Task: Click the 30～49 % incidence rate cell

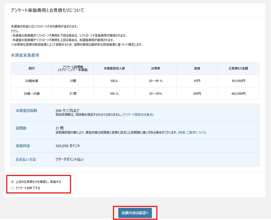Action: tap(155, 81)
